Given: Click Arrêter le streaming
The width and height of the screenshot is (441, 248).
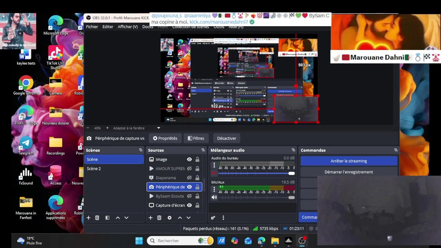Looking at the screenshot, I should point(349,161).
